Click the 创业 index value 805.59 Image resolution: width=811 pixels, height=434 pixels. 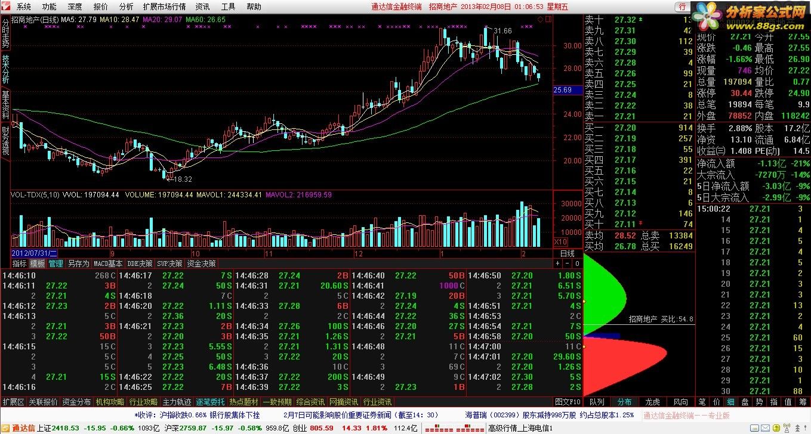(x=322, y=428)
